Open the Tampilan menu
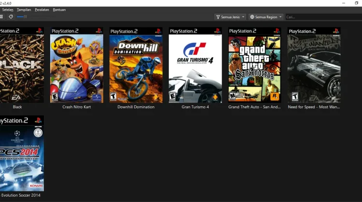Screen dimensions: 362x202 [24, 10]
